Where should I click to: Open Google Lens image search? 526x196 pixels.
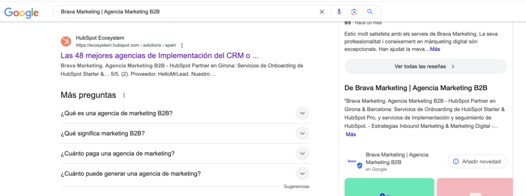pos(354,12)
